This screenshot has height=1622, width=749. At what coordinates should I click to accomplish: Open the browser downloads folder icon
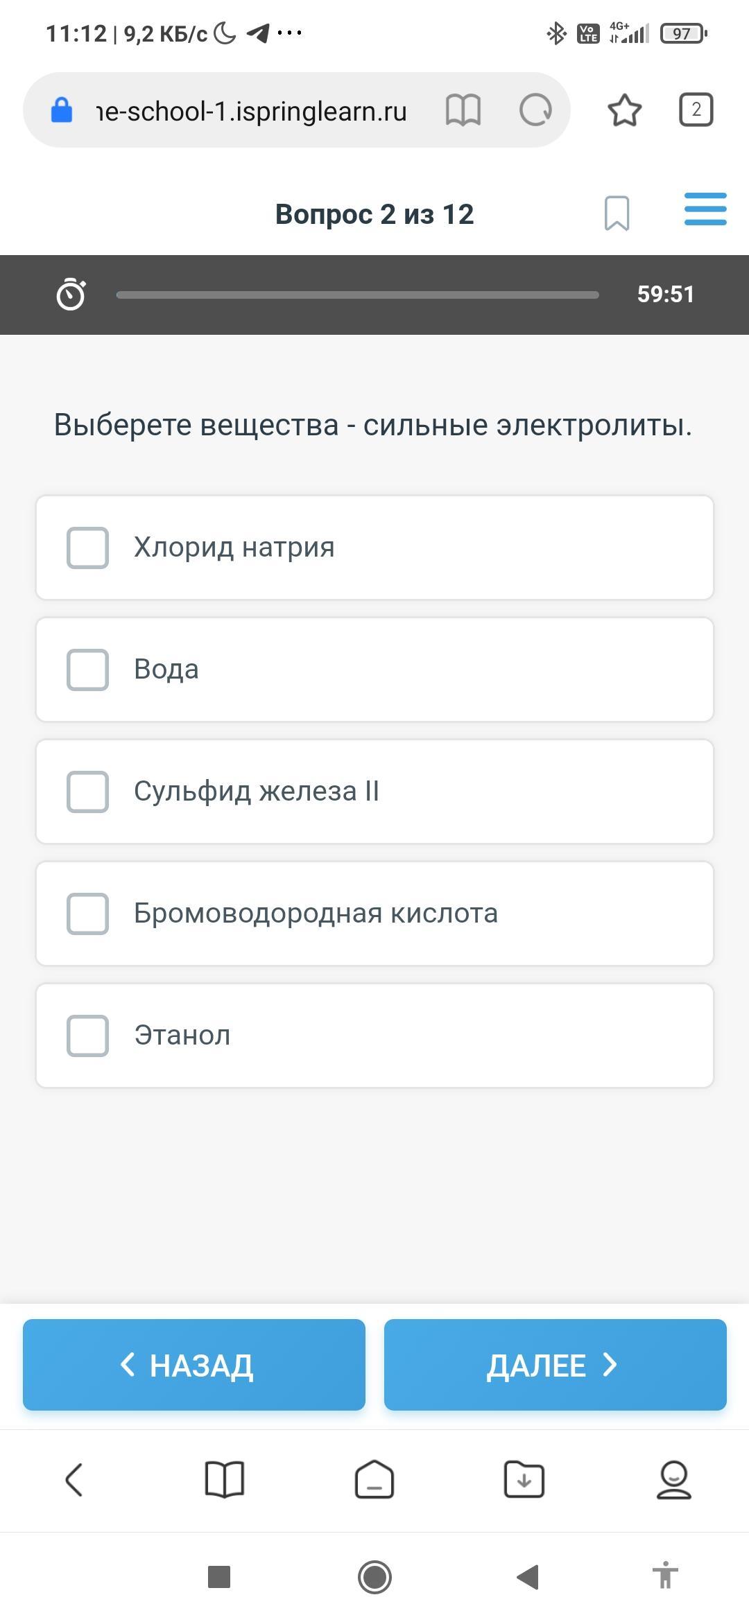pyautogui.click(x=524, y=1480)
